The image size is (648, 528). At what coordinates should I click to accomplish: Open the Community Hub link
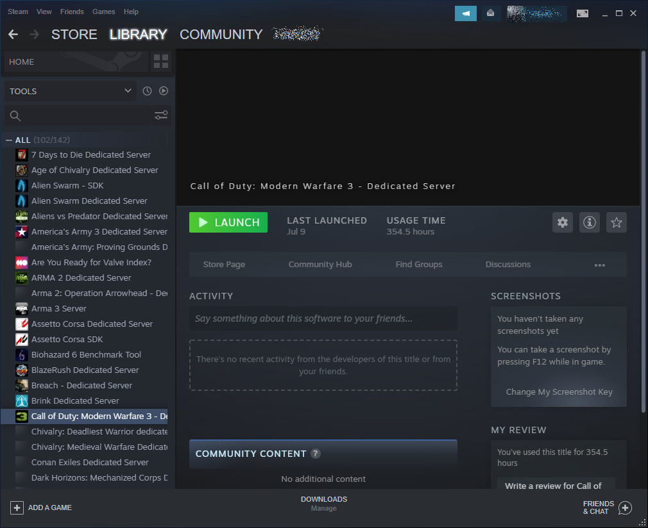pos(320,265)
